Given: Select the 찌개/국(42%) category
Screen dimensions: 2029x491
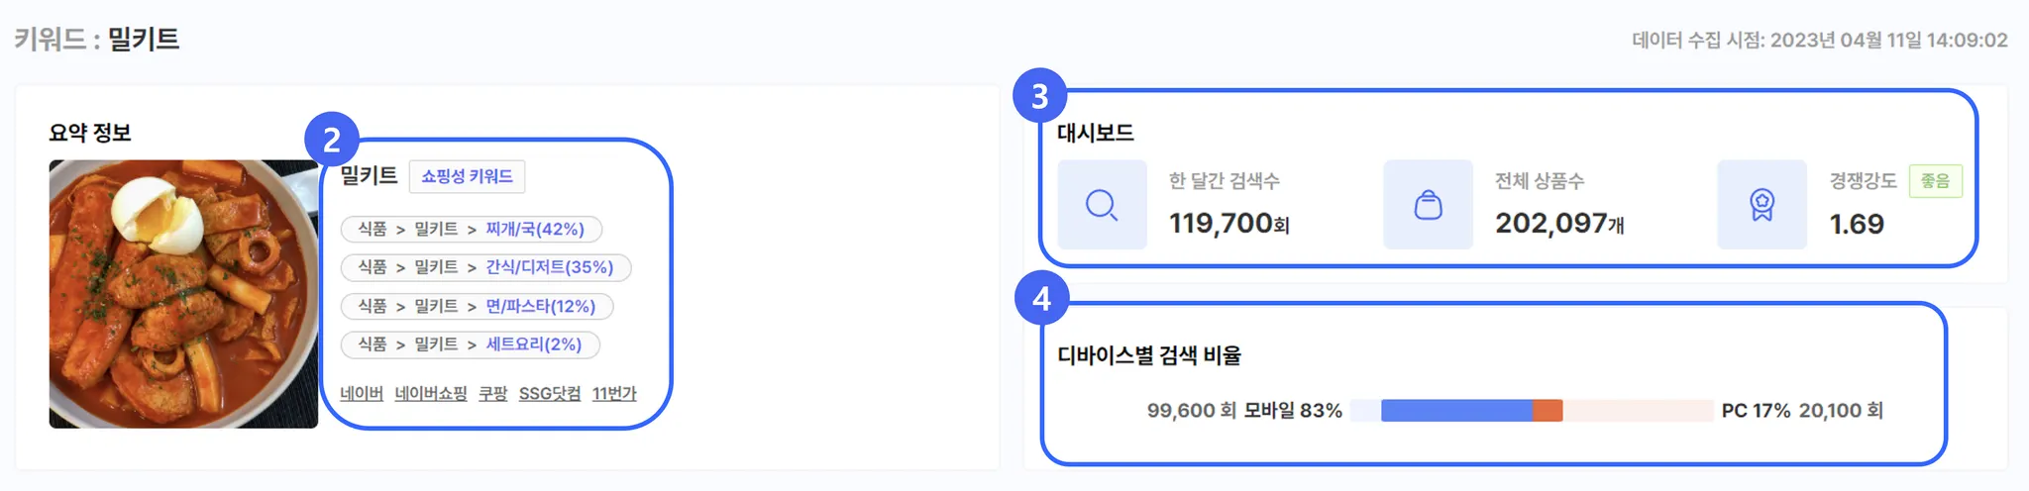Looking at the screenshot, I should click(x=535, y=229).
